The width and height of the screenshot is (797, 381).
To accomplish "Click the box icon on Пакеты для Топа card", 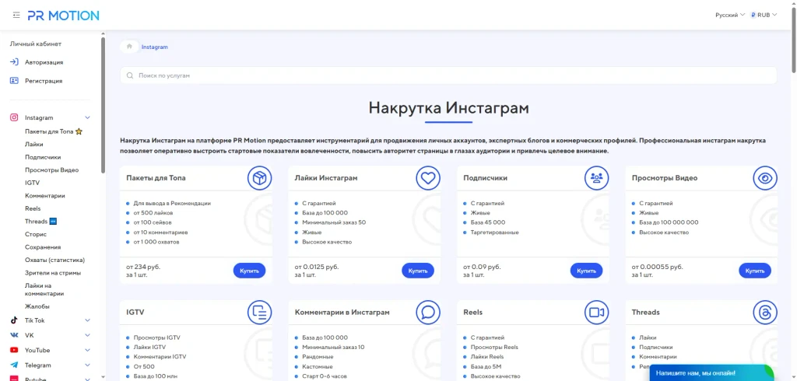I will point(260,178).
